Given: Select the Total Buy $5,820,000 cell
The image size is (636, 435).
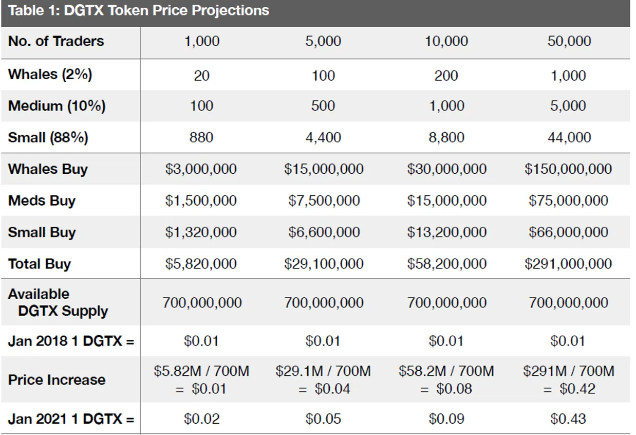Looking at the screenshot, I should [201, 264].
